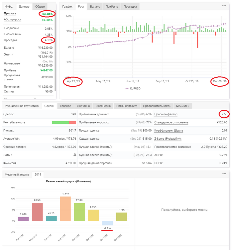Click the +43.84% Прирост value

click(47, 14)
